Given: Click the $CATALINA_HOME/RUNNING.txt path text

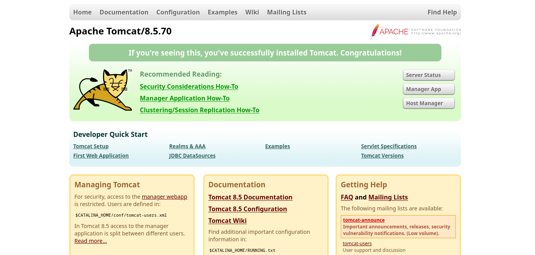Looking at the screenshot, I should tap(242, 250).
